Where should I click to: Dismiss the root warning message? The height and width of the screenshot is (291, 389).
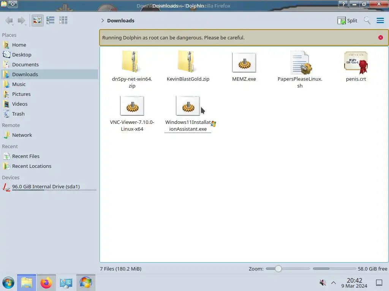(381, 38)
